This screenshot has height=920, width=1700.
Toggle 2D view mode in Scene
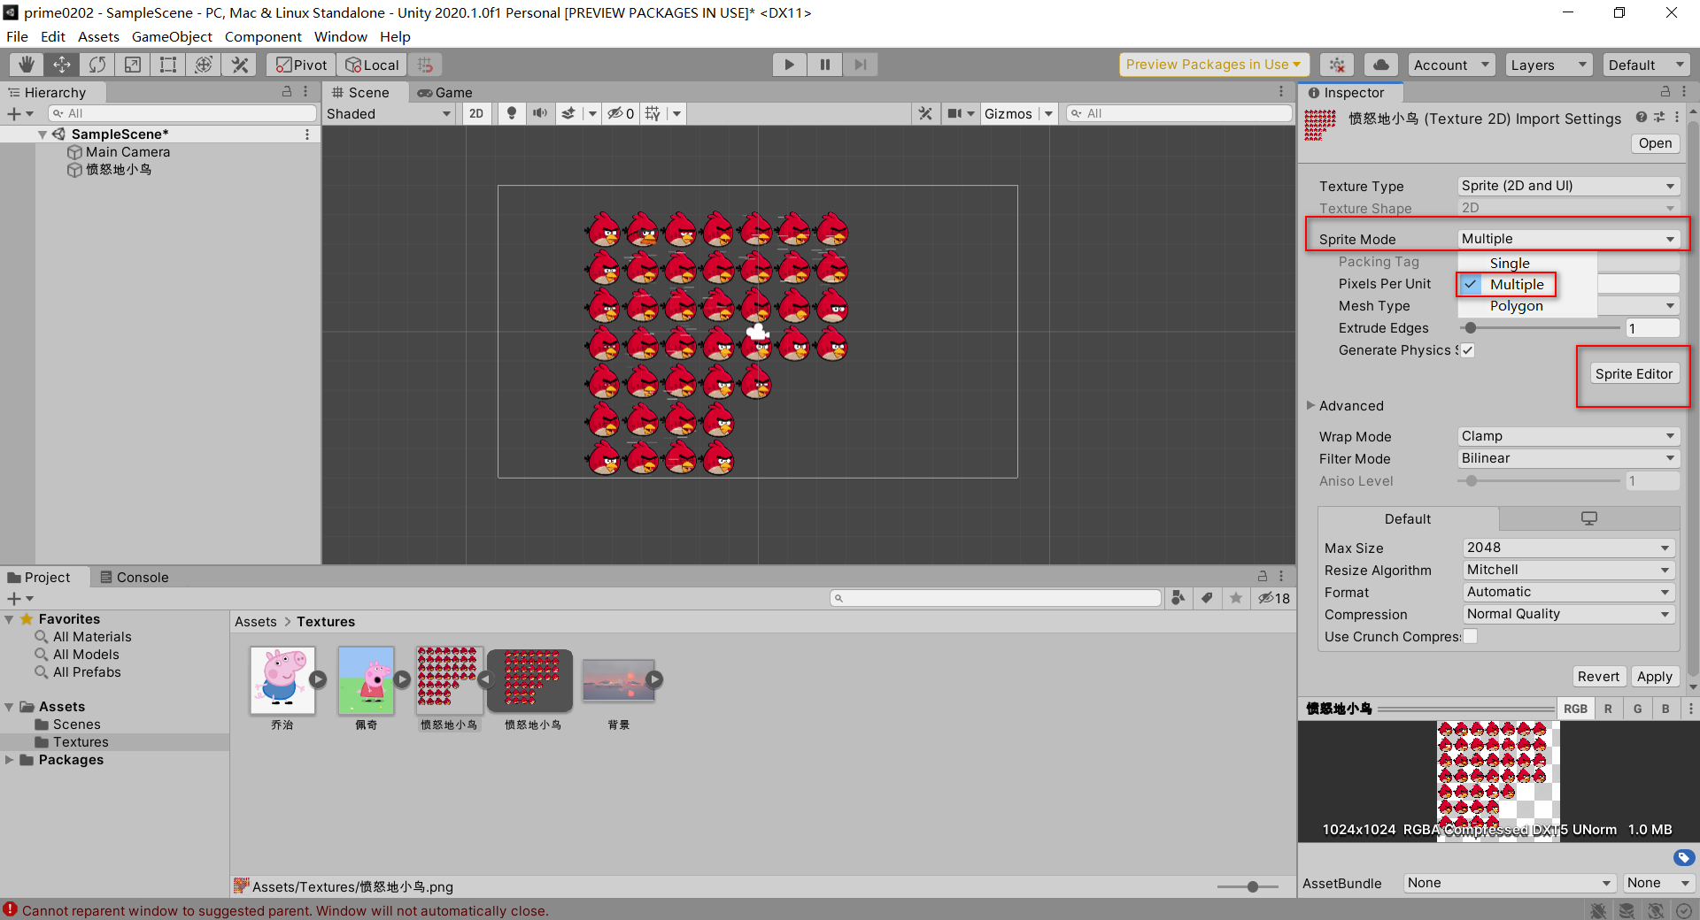pos(476,113)
